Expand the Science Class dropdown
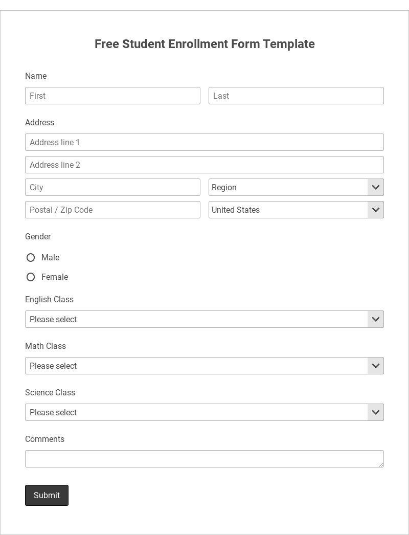The image size is (409, 535). click(x=196, y=412)
